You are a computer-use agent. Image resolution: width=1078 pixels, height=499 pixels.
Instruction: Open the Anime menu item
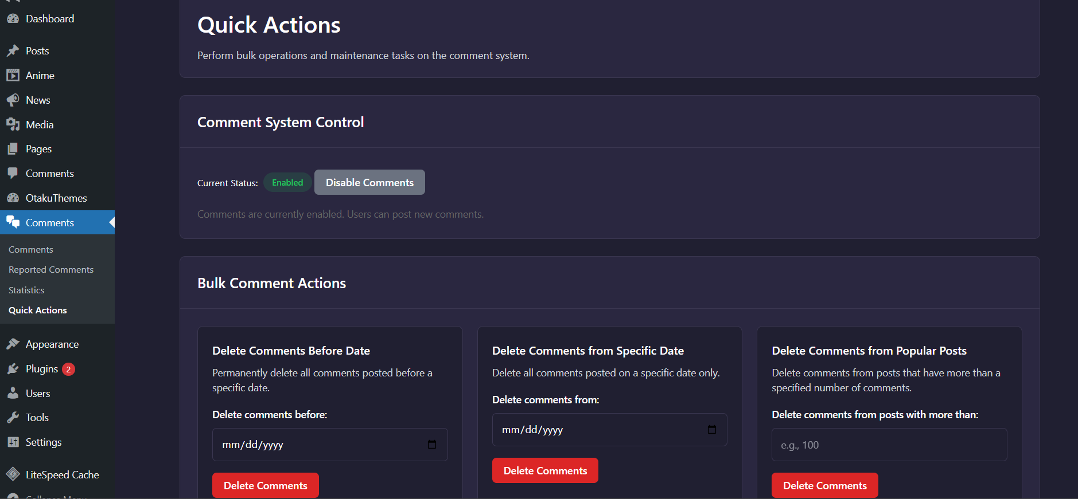click(57, 76)
